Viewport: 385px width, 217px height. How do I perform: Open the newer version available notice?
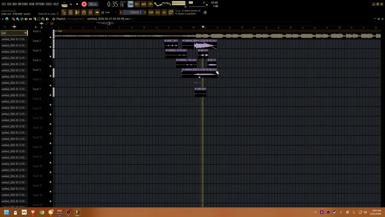pyautogui.click(x=188, y=12)
